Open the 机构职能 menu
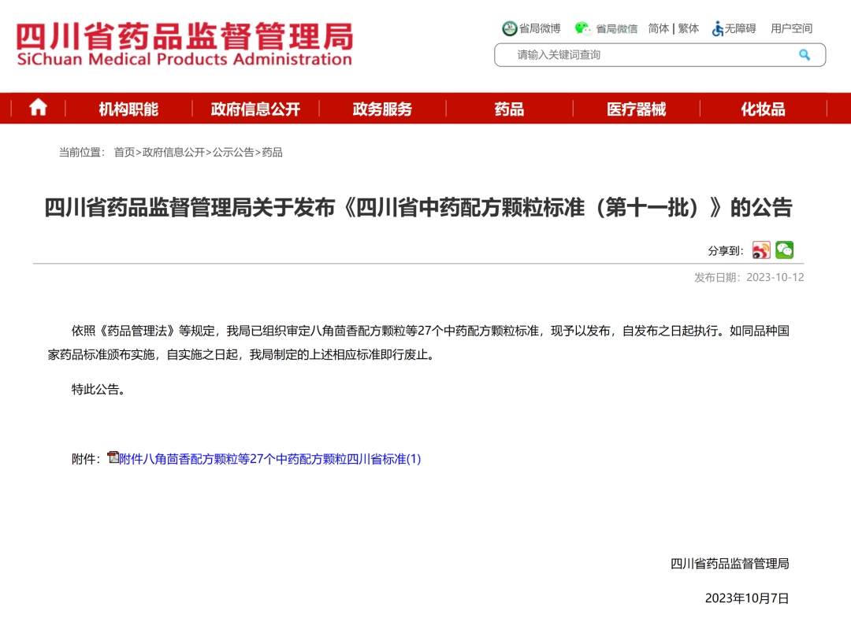The height and width of the screenshot is (618, 851). point(128,109)
